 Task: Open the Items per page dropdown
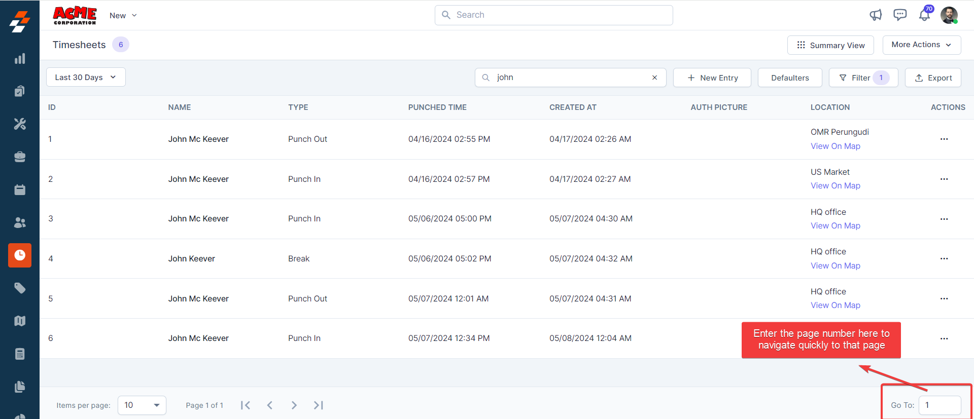(142, 405)
